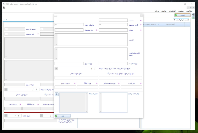Screen dimensions: 198x133
Task: Open the عملیات menu
Action: click(181, 11)
